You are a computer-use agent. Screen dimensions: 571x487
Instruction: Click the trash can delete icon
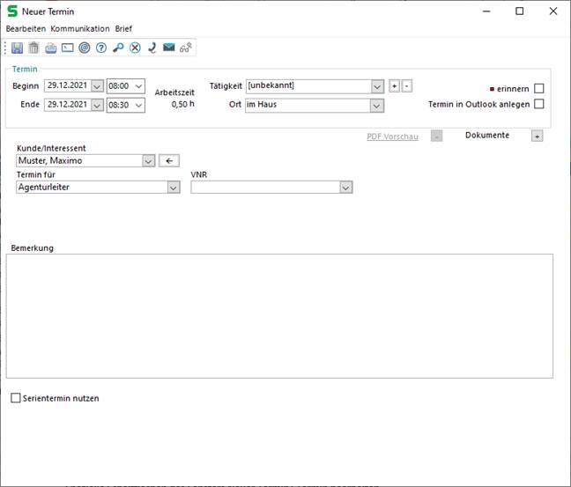pyautogui.click(x=33, y=48)
